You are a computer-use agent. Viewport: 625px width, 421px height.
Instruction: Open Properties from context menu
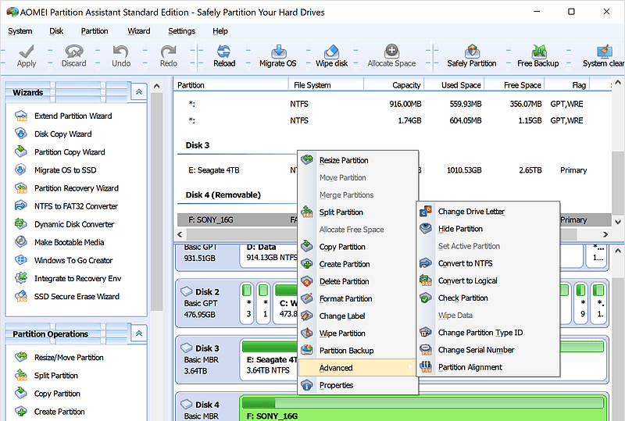358,385
